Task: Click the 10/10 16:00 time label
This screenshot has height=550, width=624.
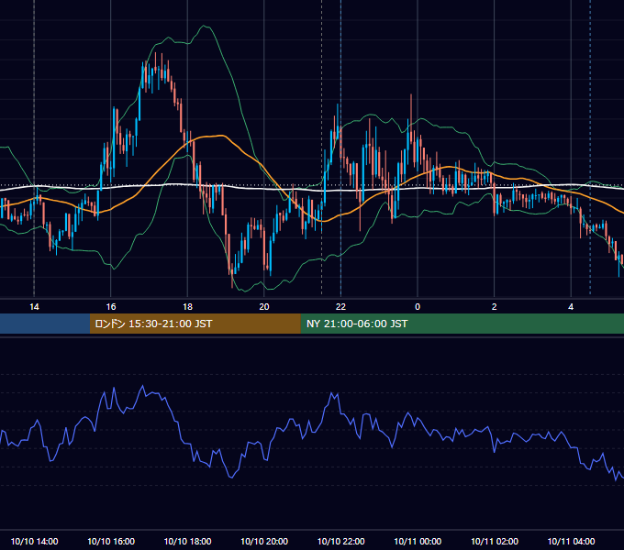Action: click(111, 541)
